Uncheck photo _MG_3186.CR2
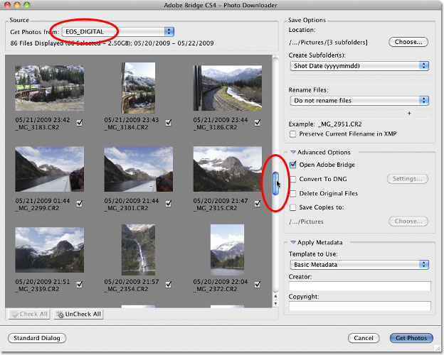Screen dimensions: 444x355 258,123
